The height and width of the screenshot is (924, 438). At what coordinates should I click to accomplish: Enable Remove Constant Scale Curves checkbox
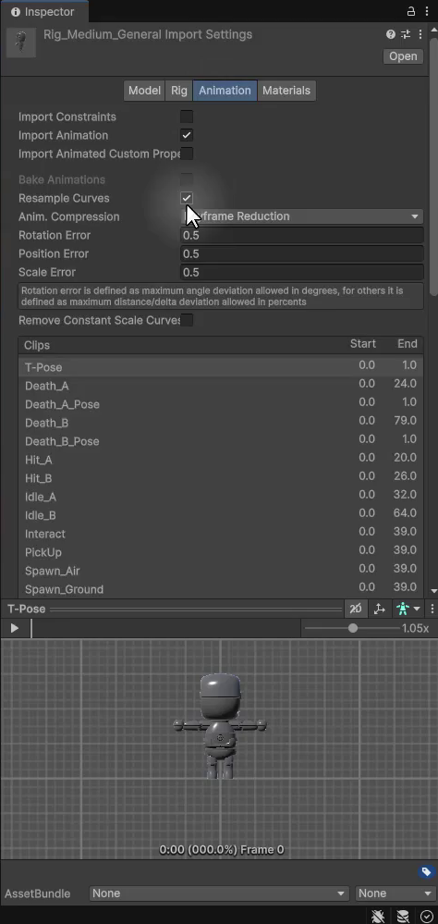click(x=187, y=320)
